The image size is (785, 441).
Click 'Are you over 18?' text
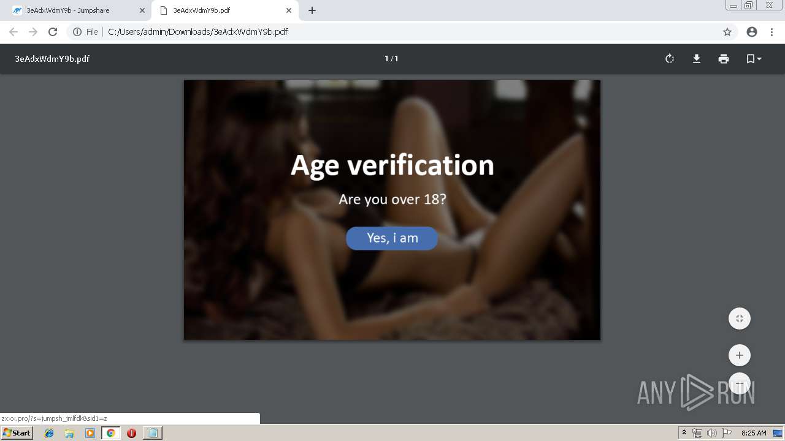[x=392, y=199]
